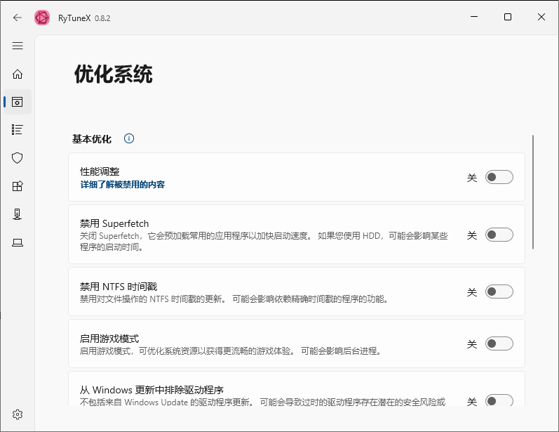Turn on the 性能调整 switch
The image size is (559, 432).
coord(499,178)
